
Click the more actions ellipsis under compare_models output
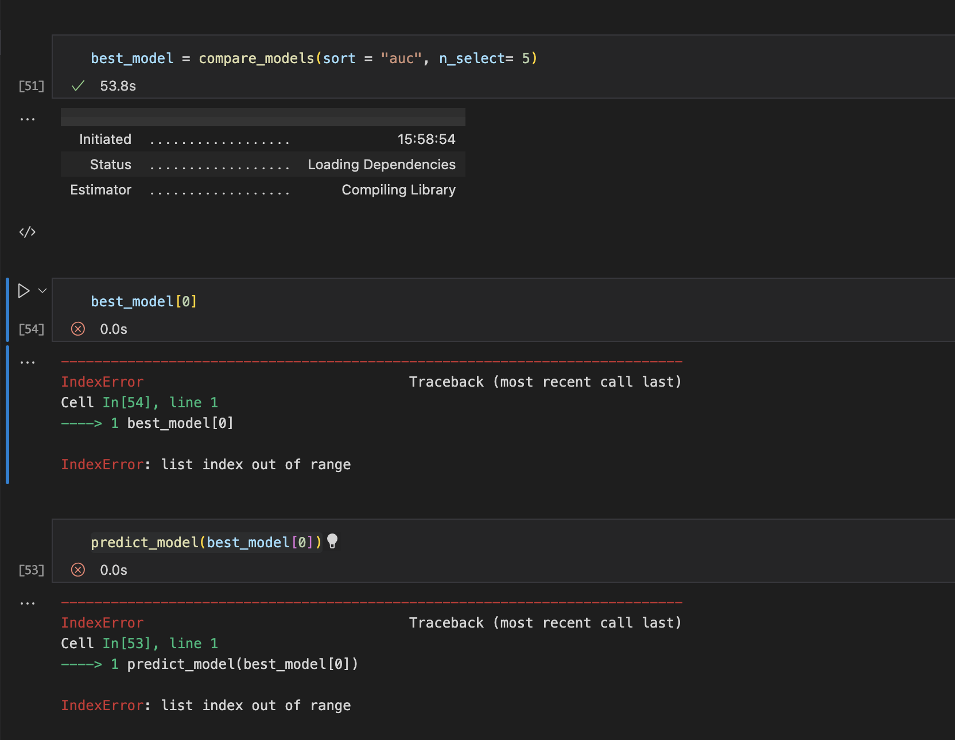27,118
